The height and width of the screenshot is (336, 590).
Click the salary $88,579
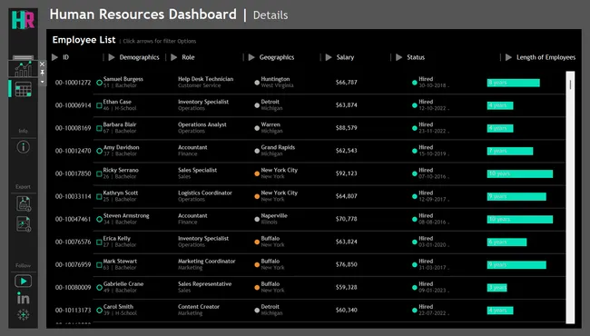(346, 127)
